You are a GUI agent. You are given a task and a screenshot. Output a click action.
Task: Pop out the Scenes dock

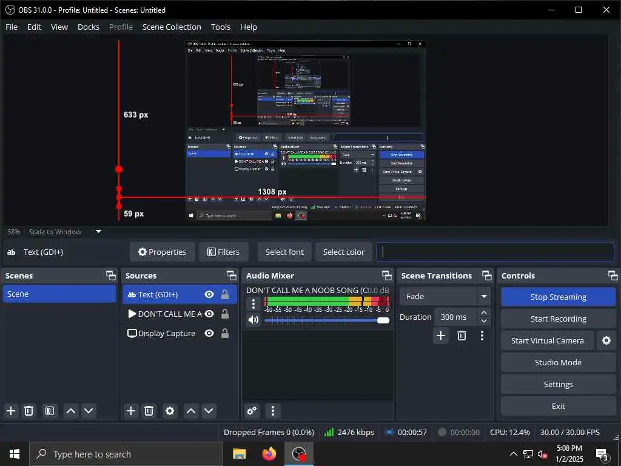point(111,275)
